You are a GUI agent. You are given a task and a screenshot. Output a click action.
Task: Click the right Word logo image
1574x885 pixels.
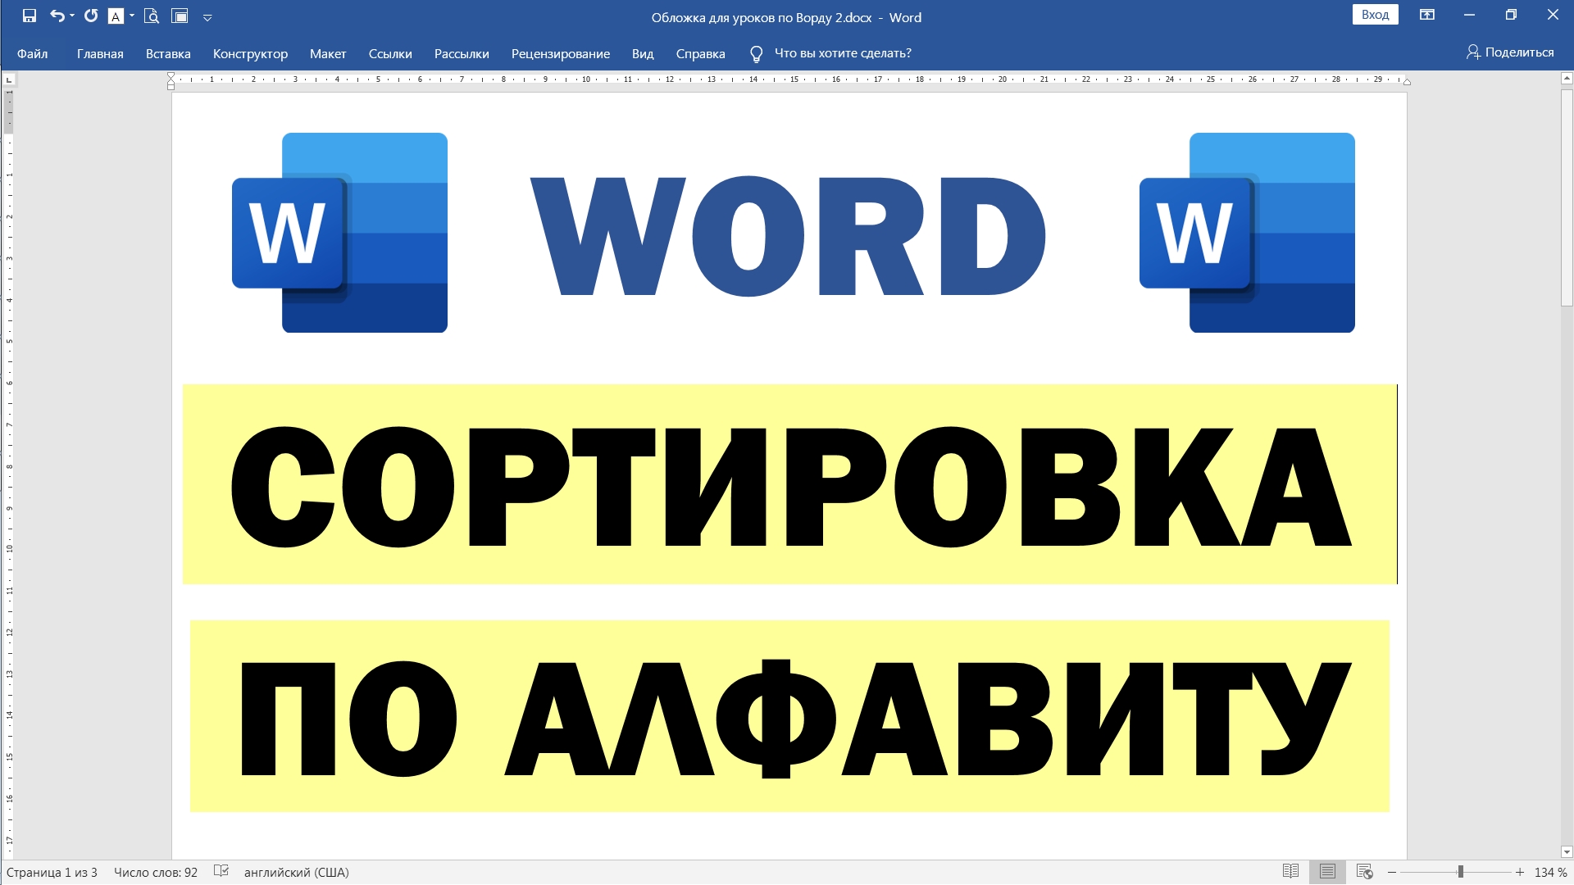(x=1247, y=233)
